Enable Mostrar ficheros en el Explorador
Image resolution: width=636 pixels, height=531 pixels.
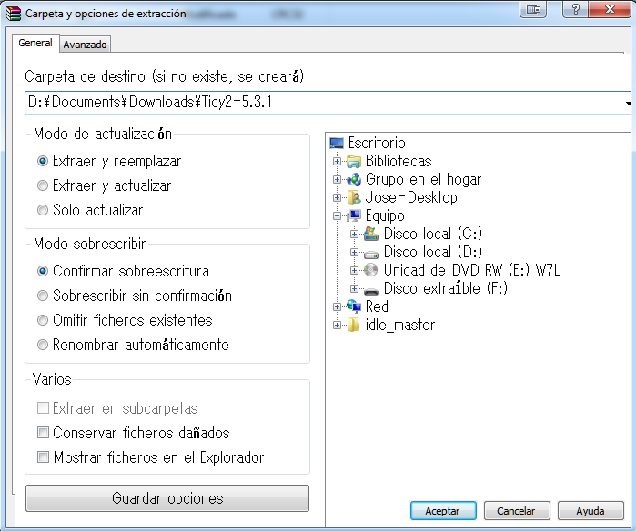43,456
